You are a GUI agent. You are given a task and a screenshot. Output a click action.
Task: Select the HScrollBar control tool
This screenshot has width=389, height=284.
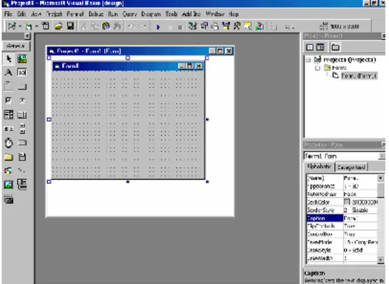[9, 129]
